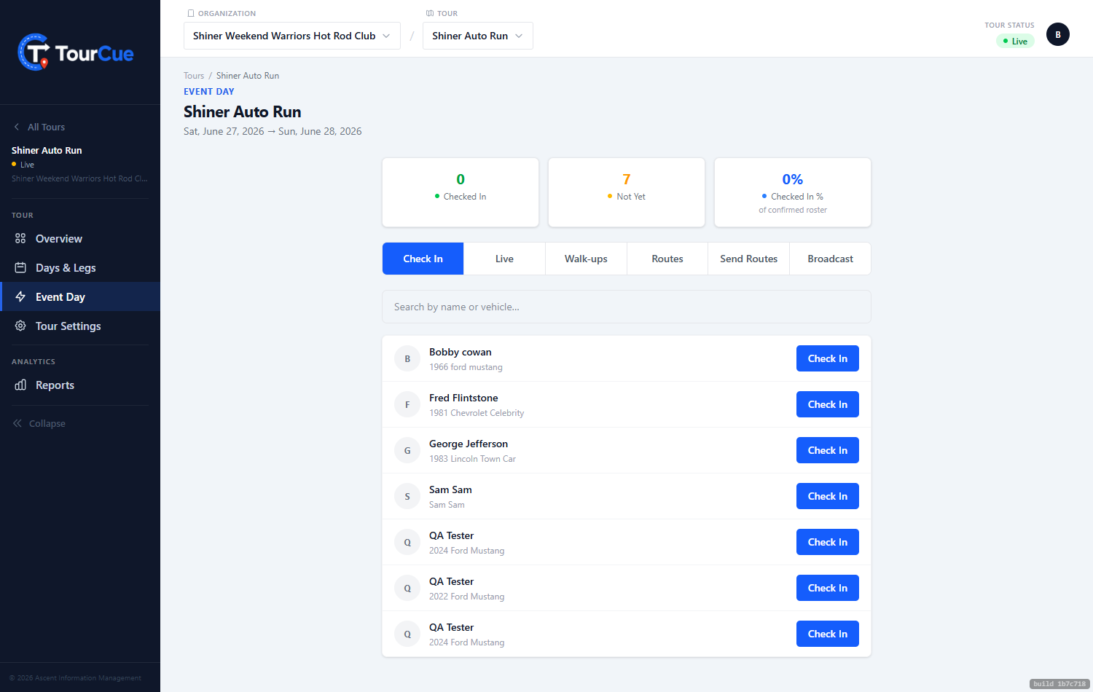Switch to the Broadcast tab
Screen dimensions: 1093x692
pyautogui.click(x=830, y=259)
